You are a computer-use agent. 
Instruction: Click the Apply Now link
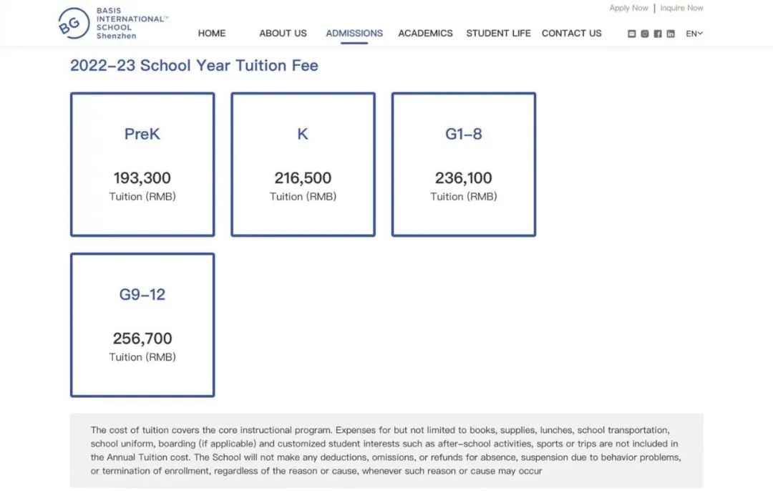pyautogui.click(x=628, y=8)
